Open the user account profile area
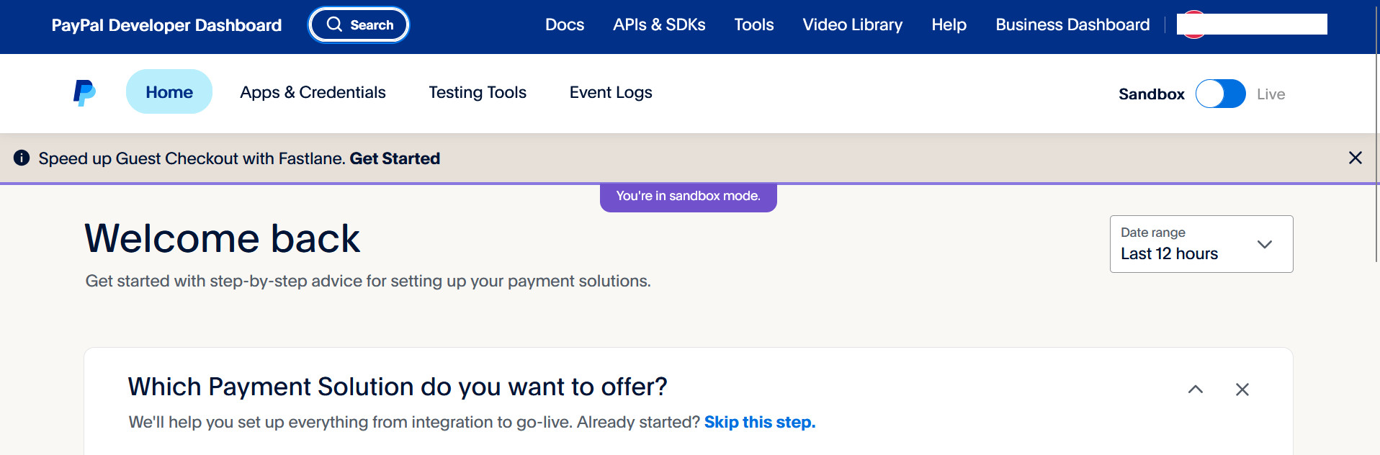1380x455 pixels. point(1252,24)
